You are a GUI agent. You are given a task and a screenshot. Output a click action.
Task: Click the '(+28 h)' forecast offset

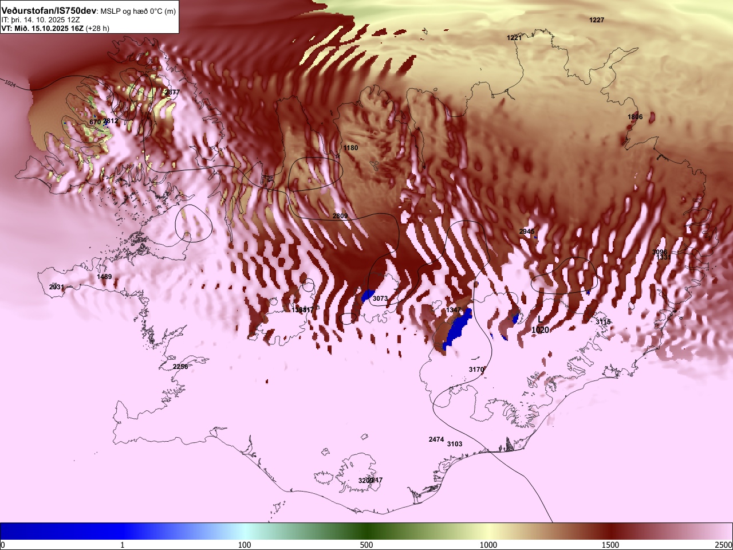click(97, 28)
